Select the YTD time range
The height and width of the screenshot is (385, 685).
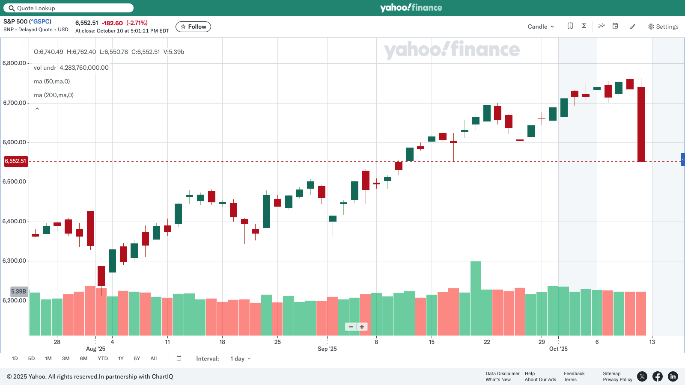point(103,358)
